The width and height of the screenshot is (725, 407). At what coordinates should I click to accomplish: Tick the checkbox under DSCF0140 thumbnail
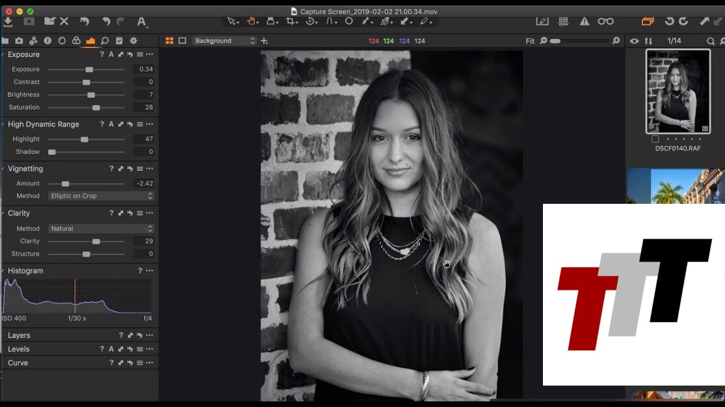click(655, 139)
